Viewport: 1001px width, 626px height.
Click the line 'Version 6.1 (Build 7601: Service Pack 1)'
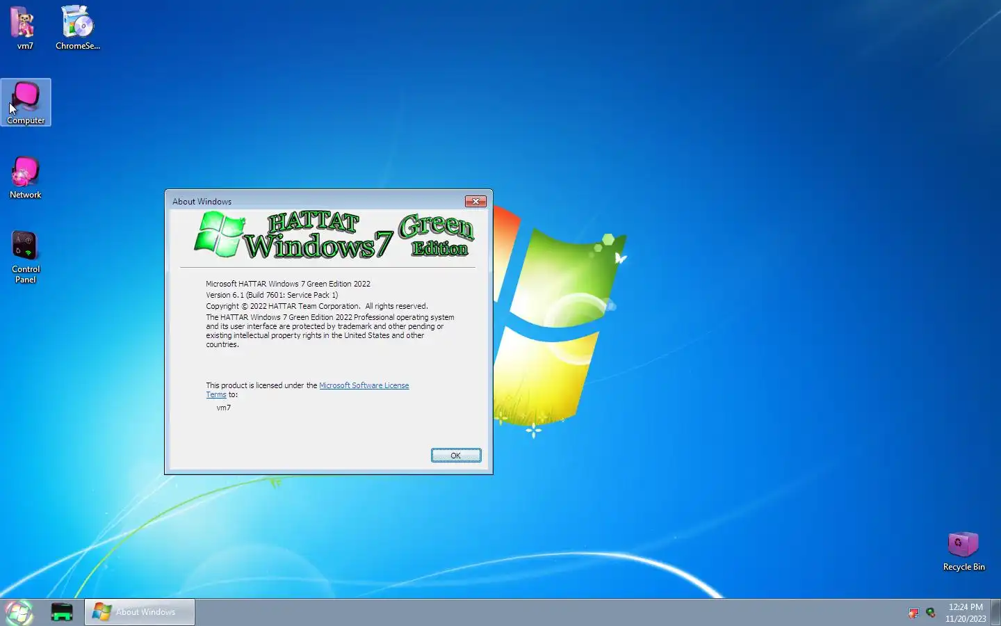click(x=272, y=295)
